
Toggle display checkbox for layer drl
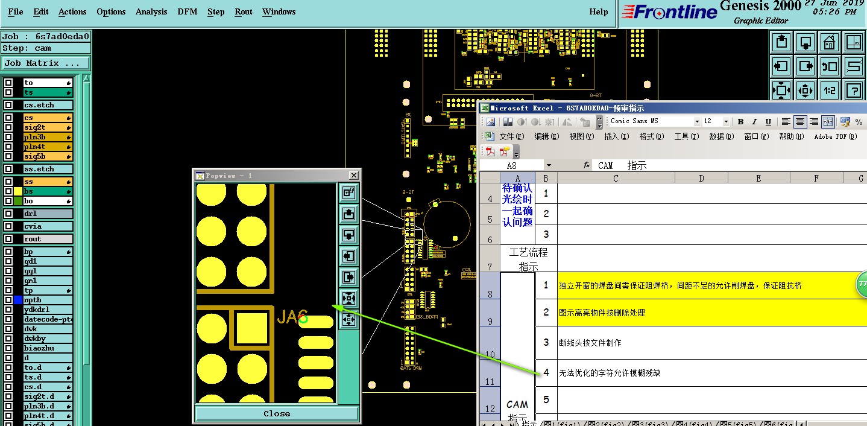coord(8,214)
